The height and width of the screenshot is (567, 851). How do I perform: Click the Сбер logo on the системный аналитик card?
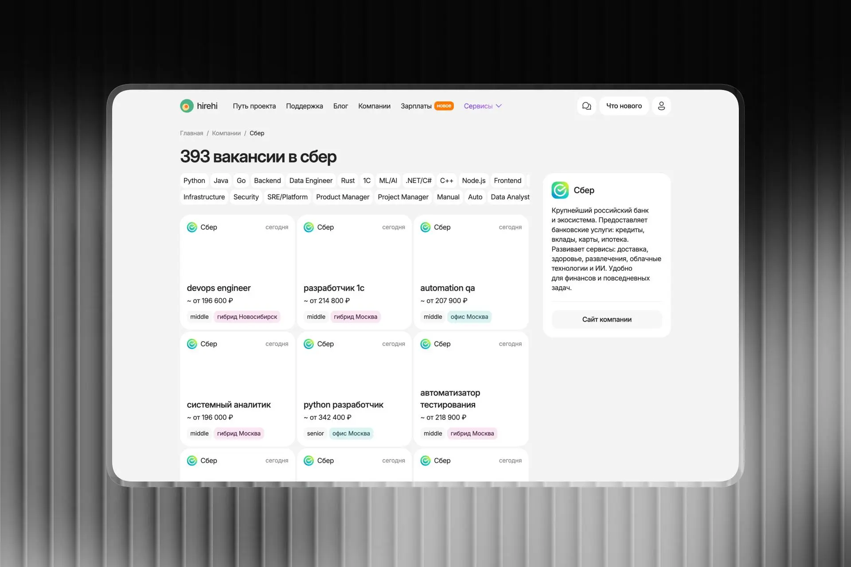(192, 344)
